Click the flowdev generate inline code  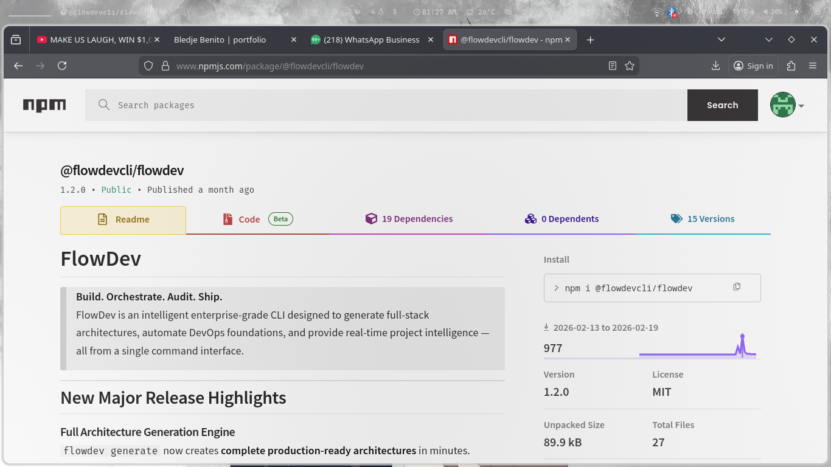111,451
